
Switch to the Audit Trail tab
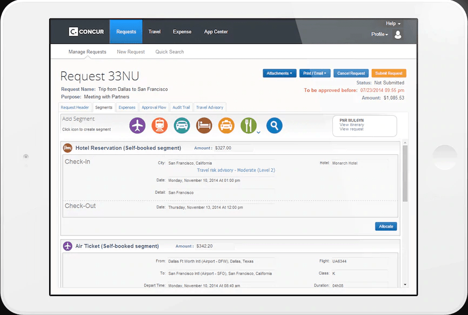click(x=181, y=107)
